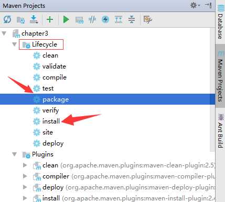Run Maven build with green play icon
Screen dimensions: 225x202
tap(66, 19)
